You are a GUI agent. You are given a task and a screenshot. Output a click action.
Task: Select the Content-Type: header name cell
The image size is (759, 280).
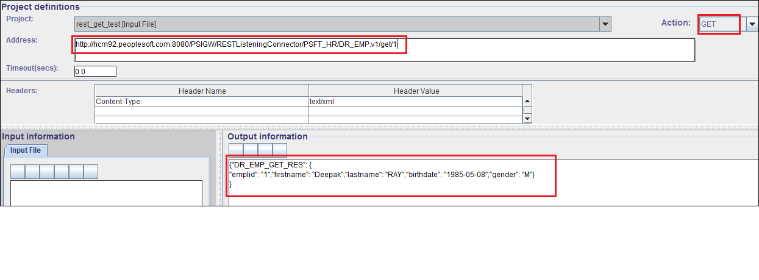(x=202, y=102)
